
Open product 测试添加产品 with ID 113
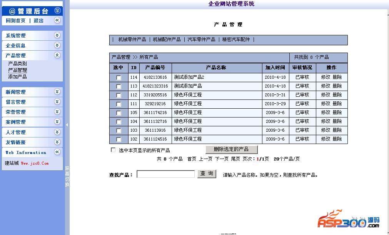188,86
